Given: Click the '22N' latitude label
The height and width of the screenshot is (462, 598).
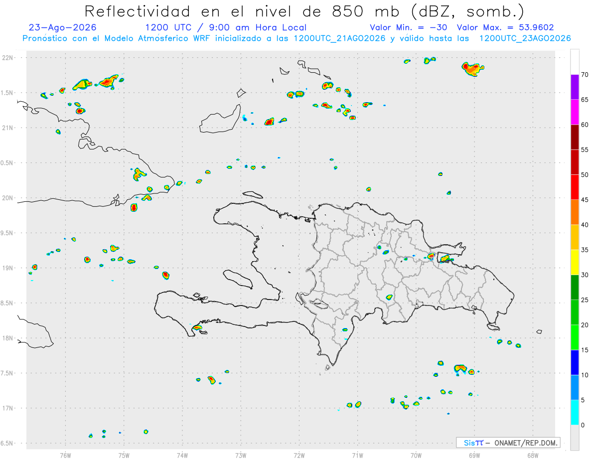Looking at the screenshot, I should pos(8,58).
